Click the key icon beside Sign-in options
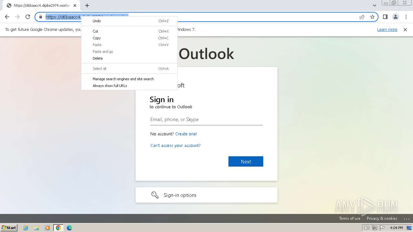 pyautogui.click(x=155, y=195)
